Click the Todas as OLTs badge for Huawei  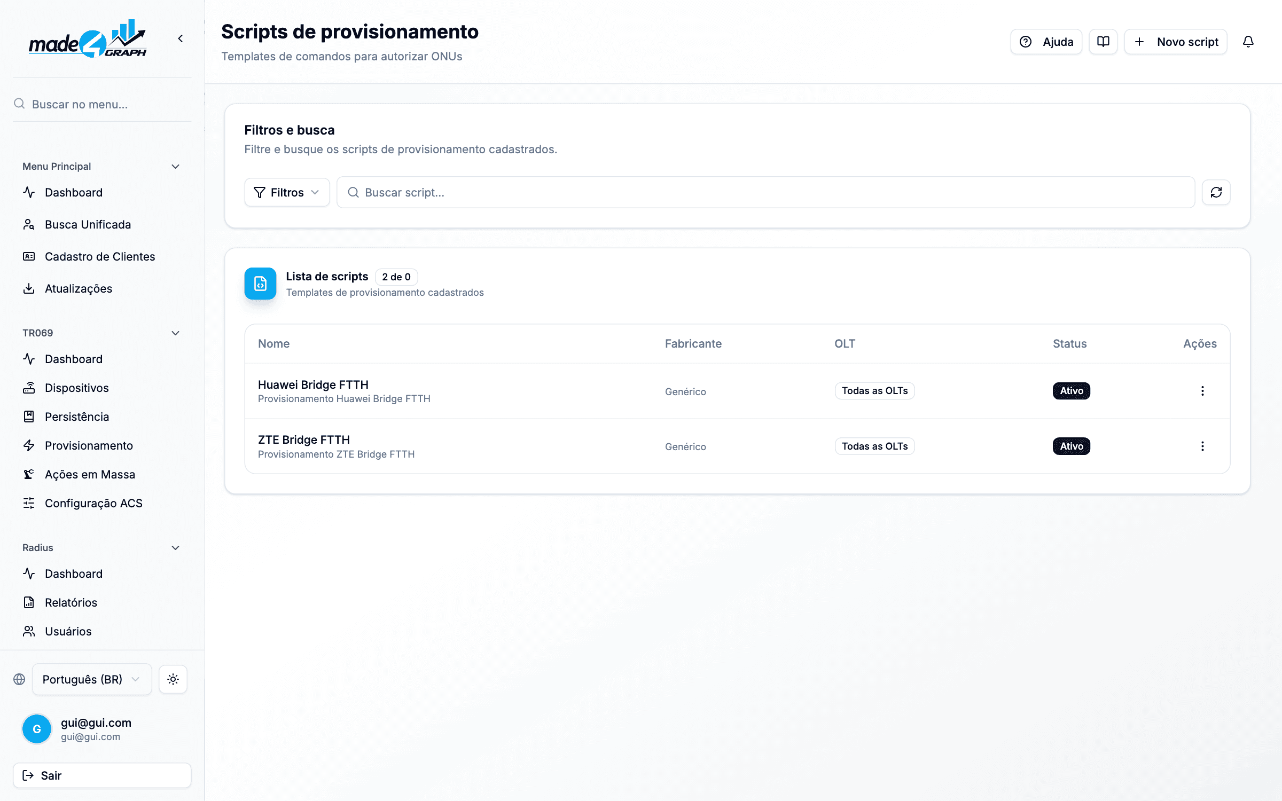coord(874,391)
